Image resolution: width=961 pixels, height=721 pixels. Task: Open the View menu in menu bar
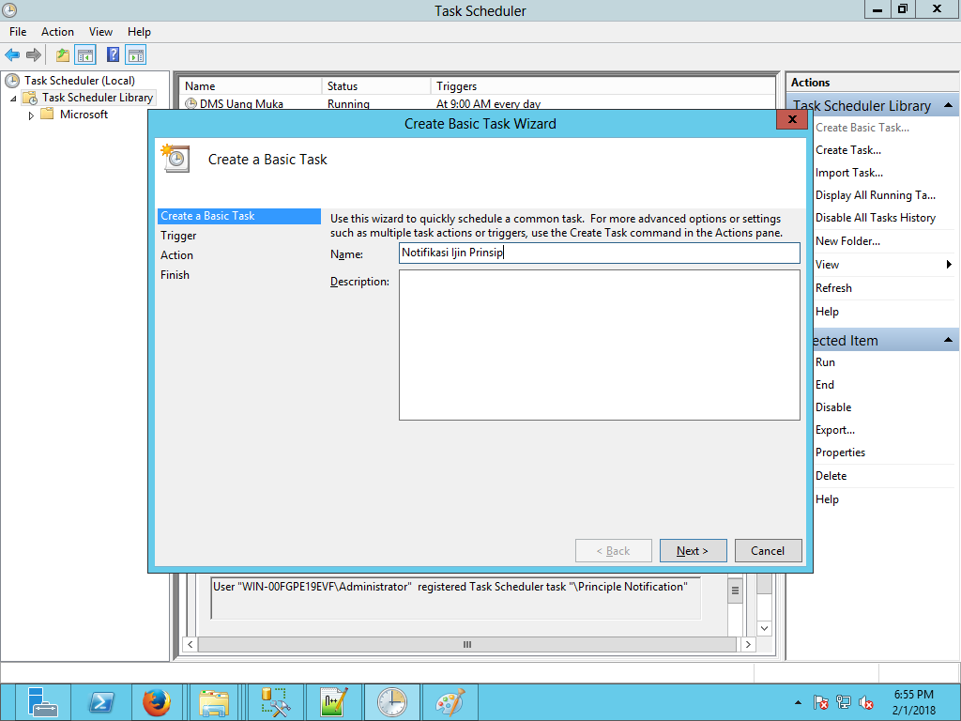click(x=100, y=32)
